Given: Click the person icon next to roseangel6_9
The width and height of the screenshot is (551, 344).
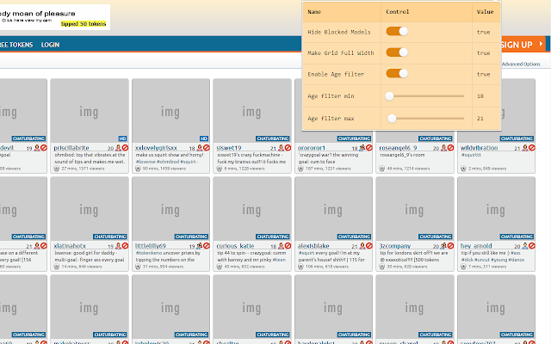Looking at the screenshot, I should coord(444,148).
